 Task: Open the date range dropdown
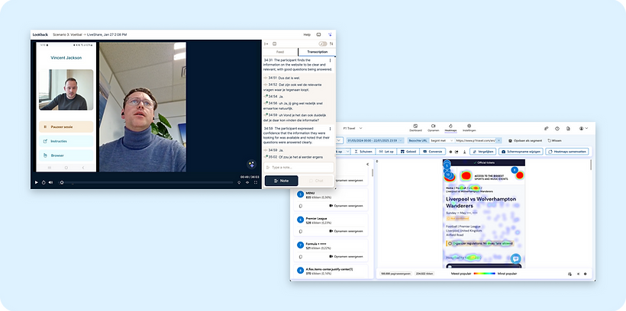click(x=376, y=140)
